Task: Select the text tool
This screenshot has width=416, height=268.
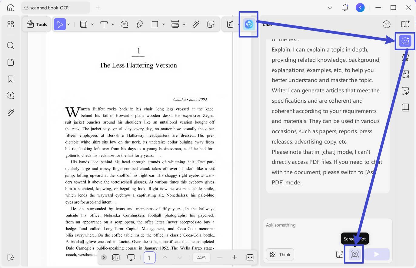Action: tap(104, 24)
